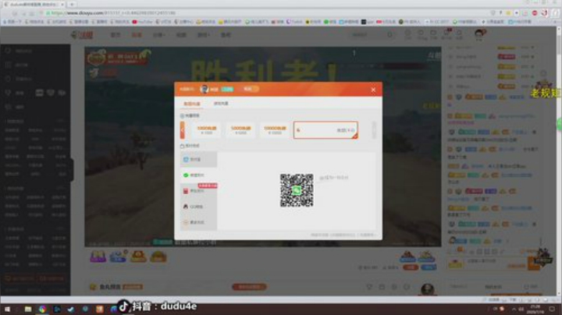Click the Chrome icon on taskbar
Screen dimensions: 562x315
click(42, 309)
